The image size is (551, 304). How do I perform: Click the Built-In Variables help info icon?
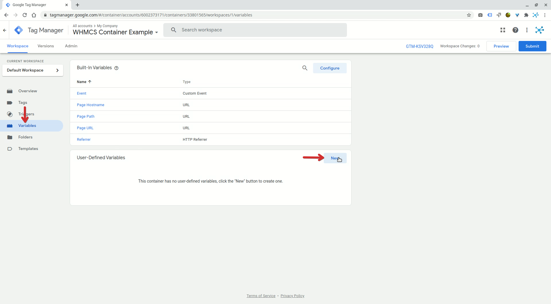click(x=117, y=68)
